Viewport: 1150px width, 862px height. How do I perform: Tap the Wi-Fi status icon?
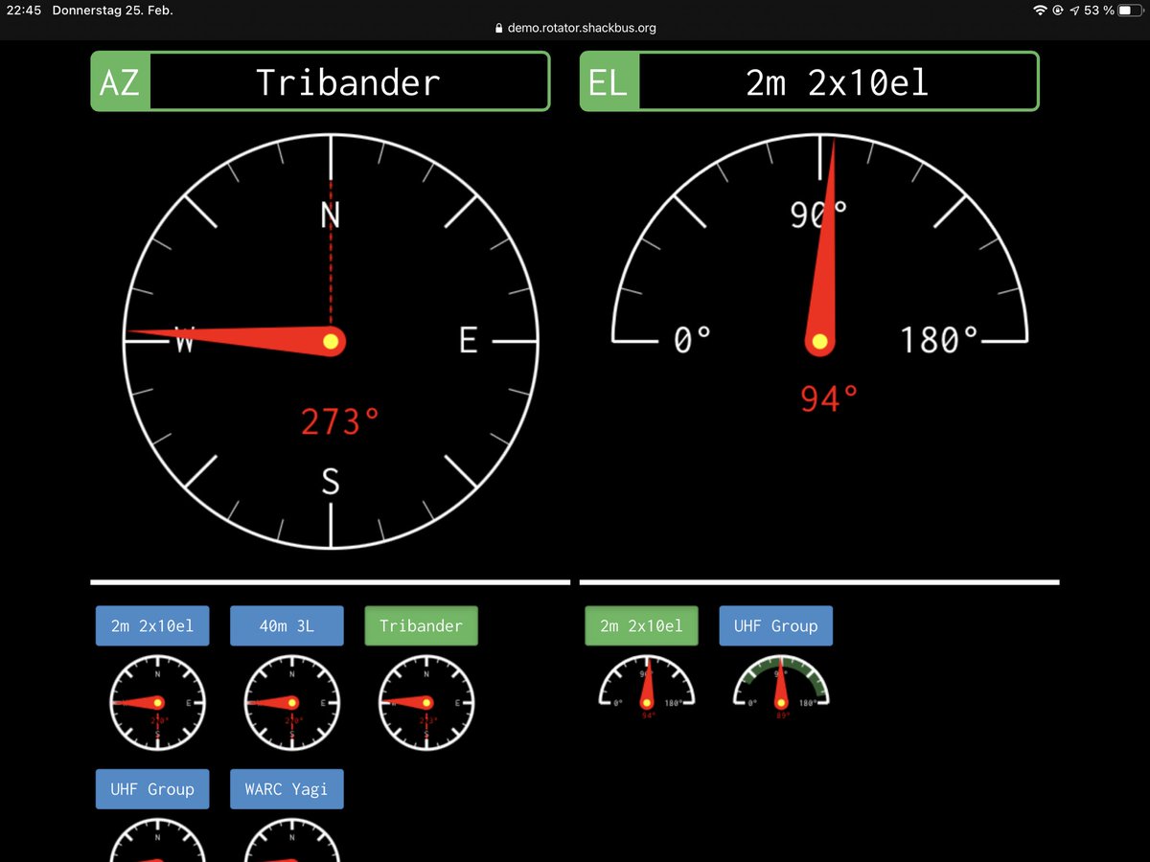click(x=1040, y=10)
